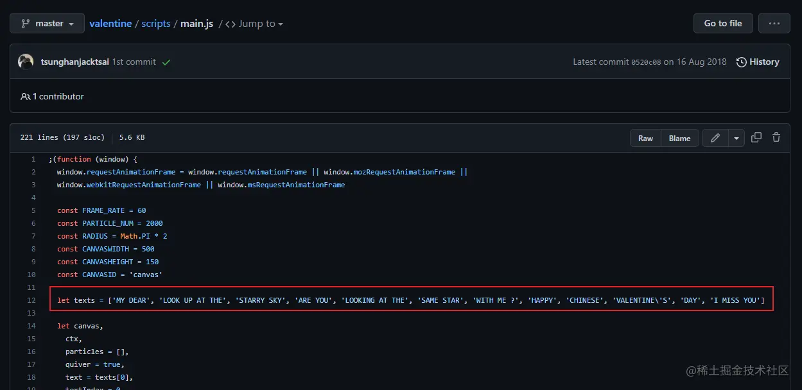Select line number 5
This screenshot has width=802, height=390.
(33, 210)
